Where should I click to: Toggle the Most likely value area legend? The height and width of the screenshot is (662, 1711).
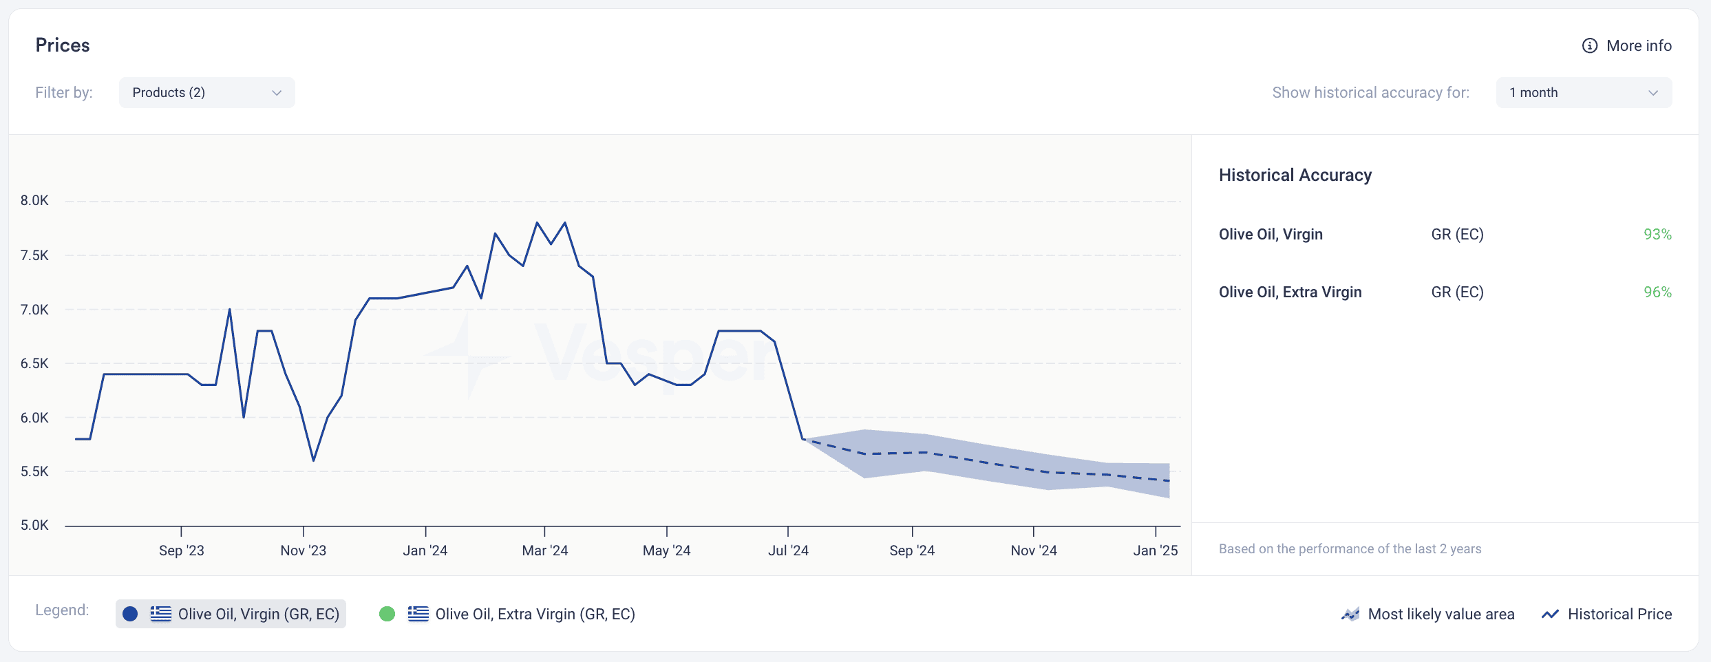1428,614
